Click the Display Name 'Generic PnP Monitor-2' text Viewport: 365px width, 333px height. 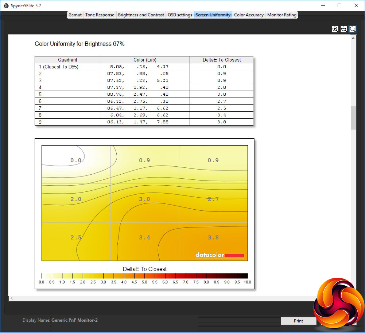point(74,320)
